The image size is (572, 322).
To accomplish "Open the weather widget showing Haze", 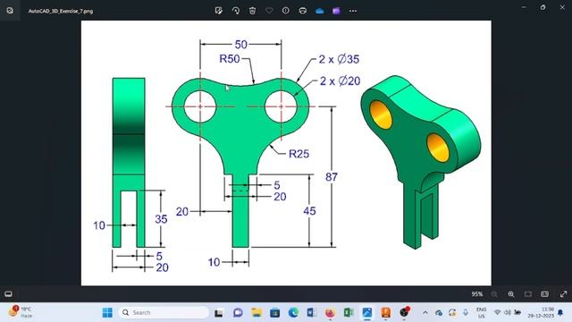I will pos(21,312).
